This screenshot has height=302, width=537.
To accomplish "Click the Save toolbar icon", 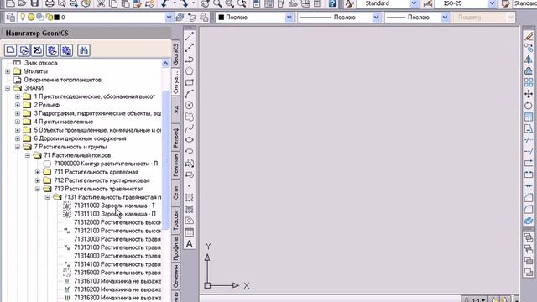I will [34, 3].
